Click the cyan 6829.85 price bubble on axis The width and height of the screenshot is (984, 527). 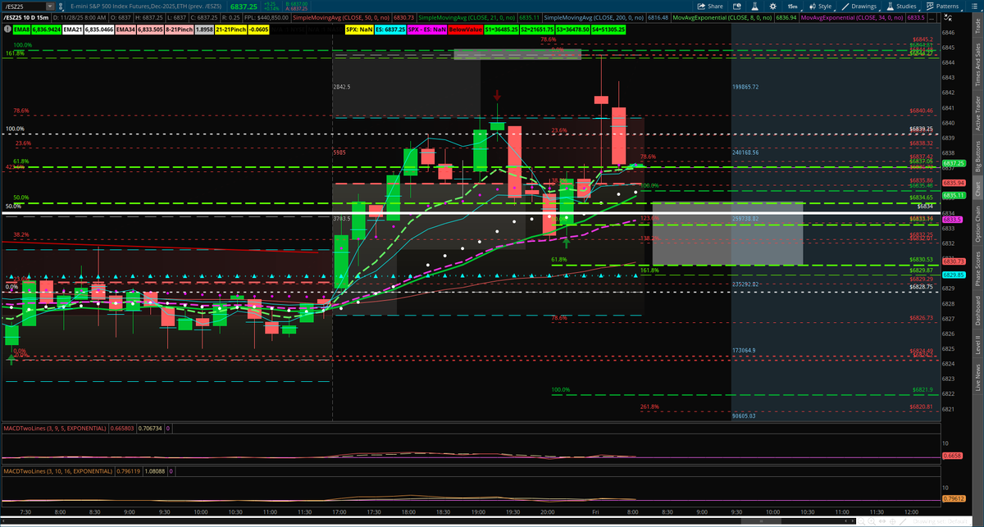[x=953, y=275]
